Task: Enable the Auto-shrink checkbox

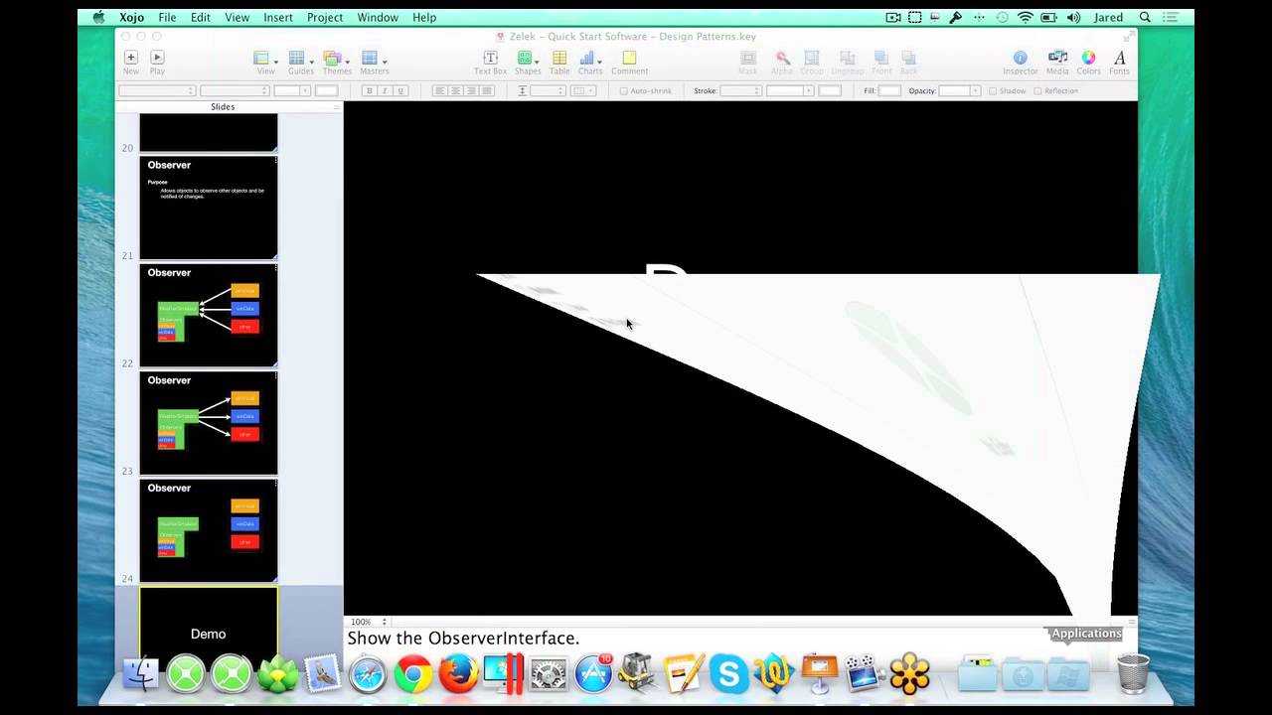Action: tap(623, 91)
